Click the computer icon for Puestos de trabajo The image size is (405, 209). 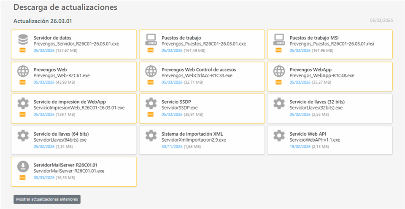[151, 39]
